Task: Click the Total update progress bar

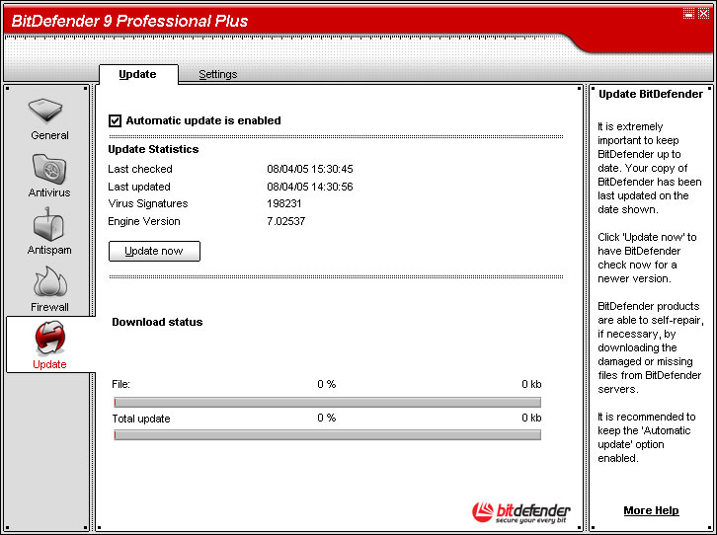Action: tap(327, 434)
